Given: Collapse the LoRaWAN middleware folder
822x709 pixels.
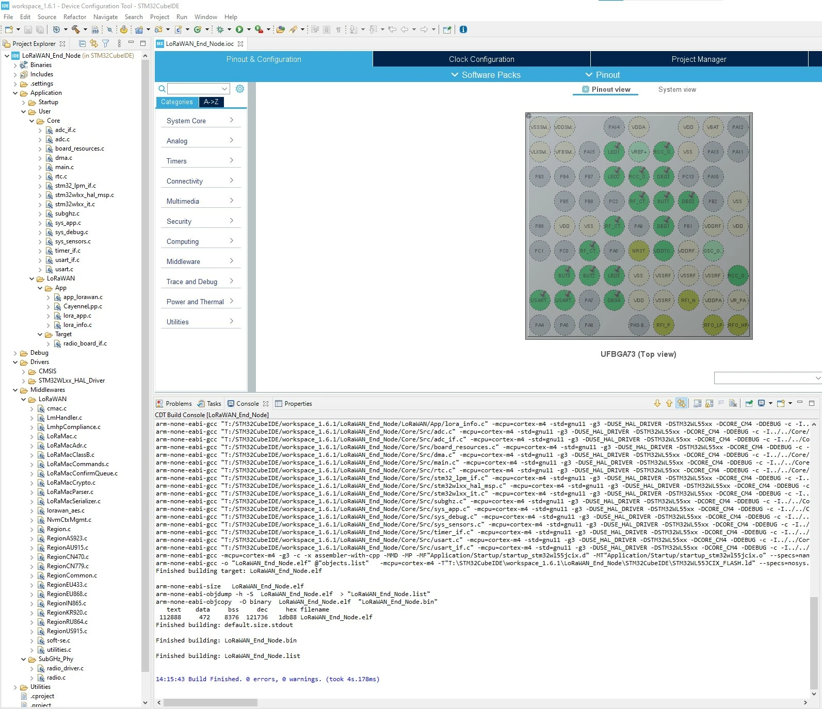Looking at the screenshot, I should click(24, 399).
